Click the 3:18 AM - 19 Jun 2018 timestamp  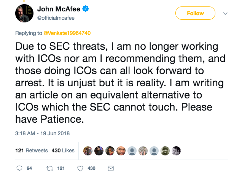pyautogui.click(x=43, y=133)
